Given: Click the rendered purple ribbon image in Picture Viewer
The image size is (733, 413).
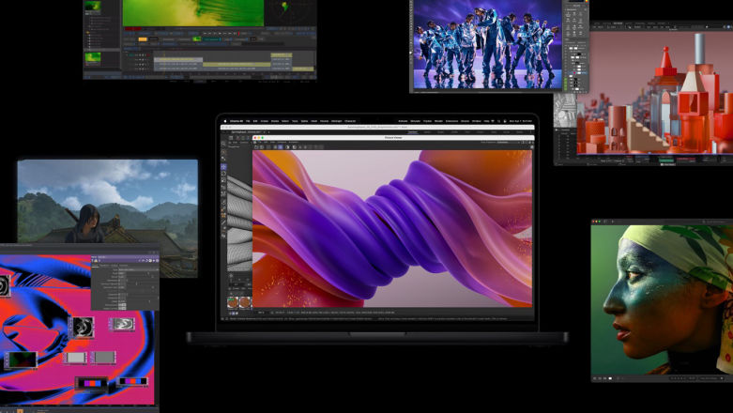Looking at the screenshot, I should coord(392,228).
